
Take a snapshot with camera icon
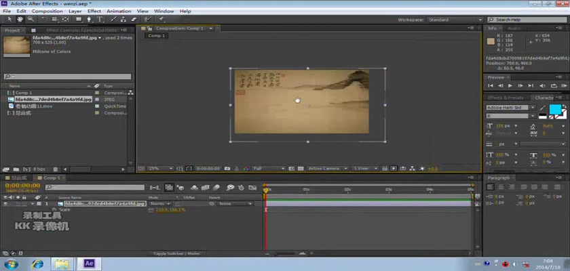227,169
